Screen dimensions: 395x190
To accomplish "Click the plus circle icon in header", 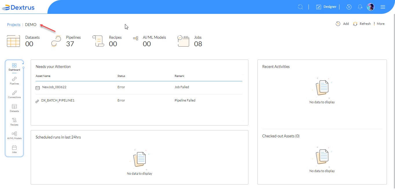I will [349, 7].
